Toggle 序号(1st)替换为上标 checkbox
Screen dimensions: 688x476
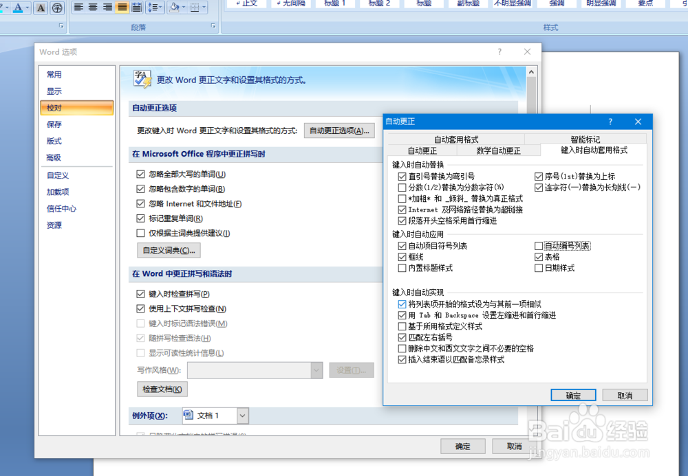point(539,177)
